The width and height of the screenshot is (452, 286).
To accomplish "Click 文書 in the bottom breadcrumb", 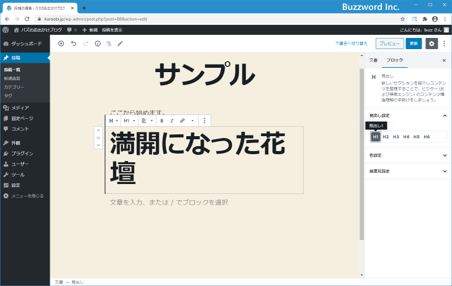I will click(59, 282).
